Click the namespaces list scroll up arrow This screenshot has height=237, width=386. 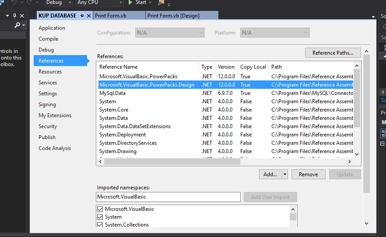293,209
